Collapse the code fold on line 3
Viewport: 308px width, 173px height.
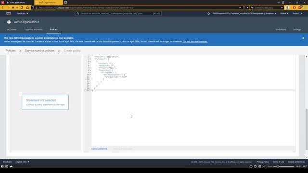point(90,59)
